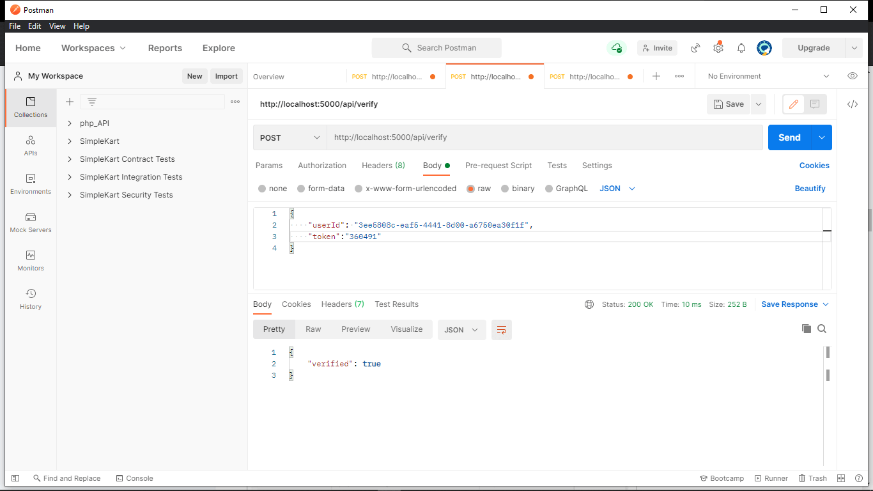Screen dimensions: 873x491
Task: Open the View menu
Action: [58, 26]
